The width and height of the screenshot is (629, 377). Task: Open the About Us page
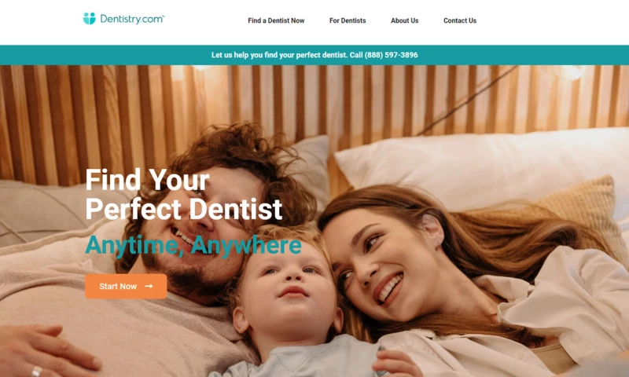404,20
